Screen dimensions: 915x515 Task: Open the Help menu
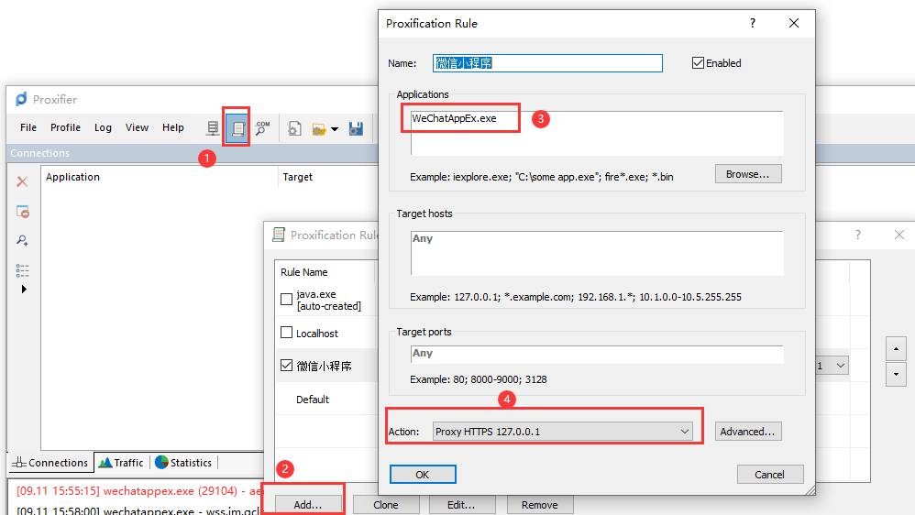tap(172, 127)
